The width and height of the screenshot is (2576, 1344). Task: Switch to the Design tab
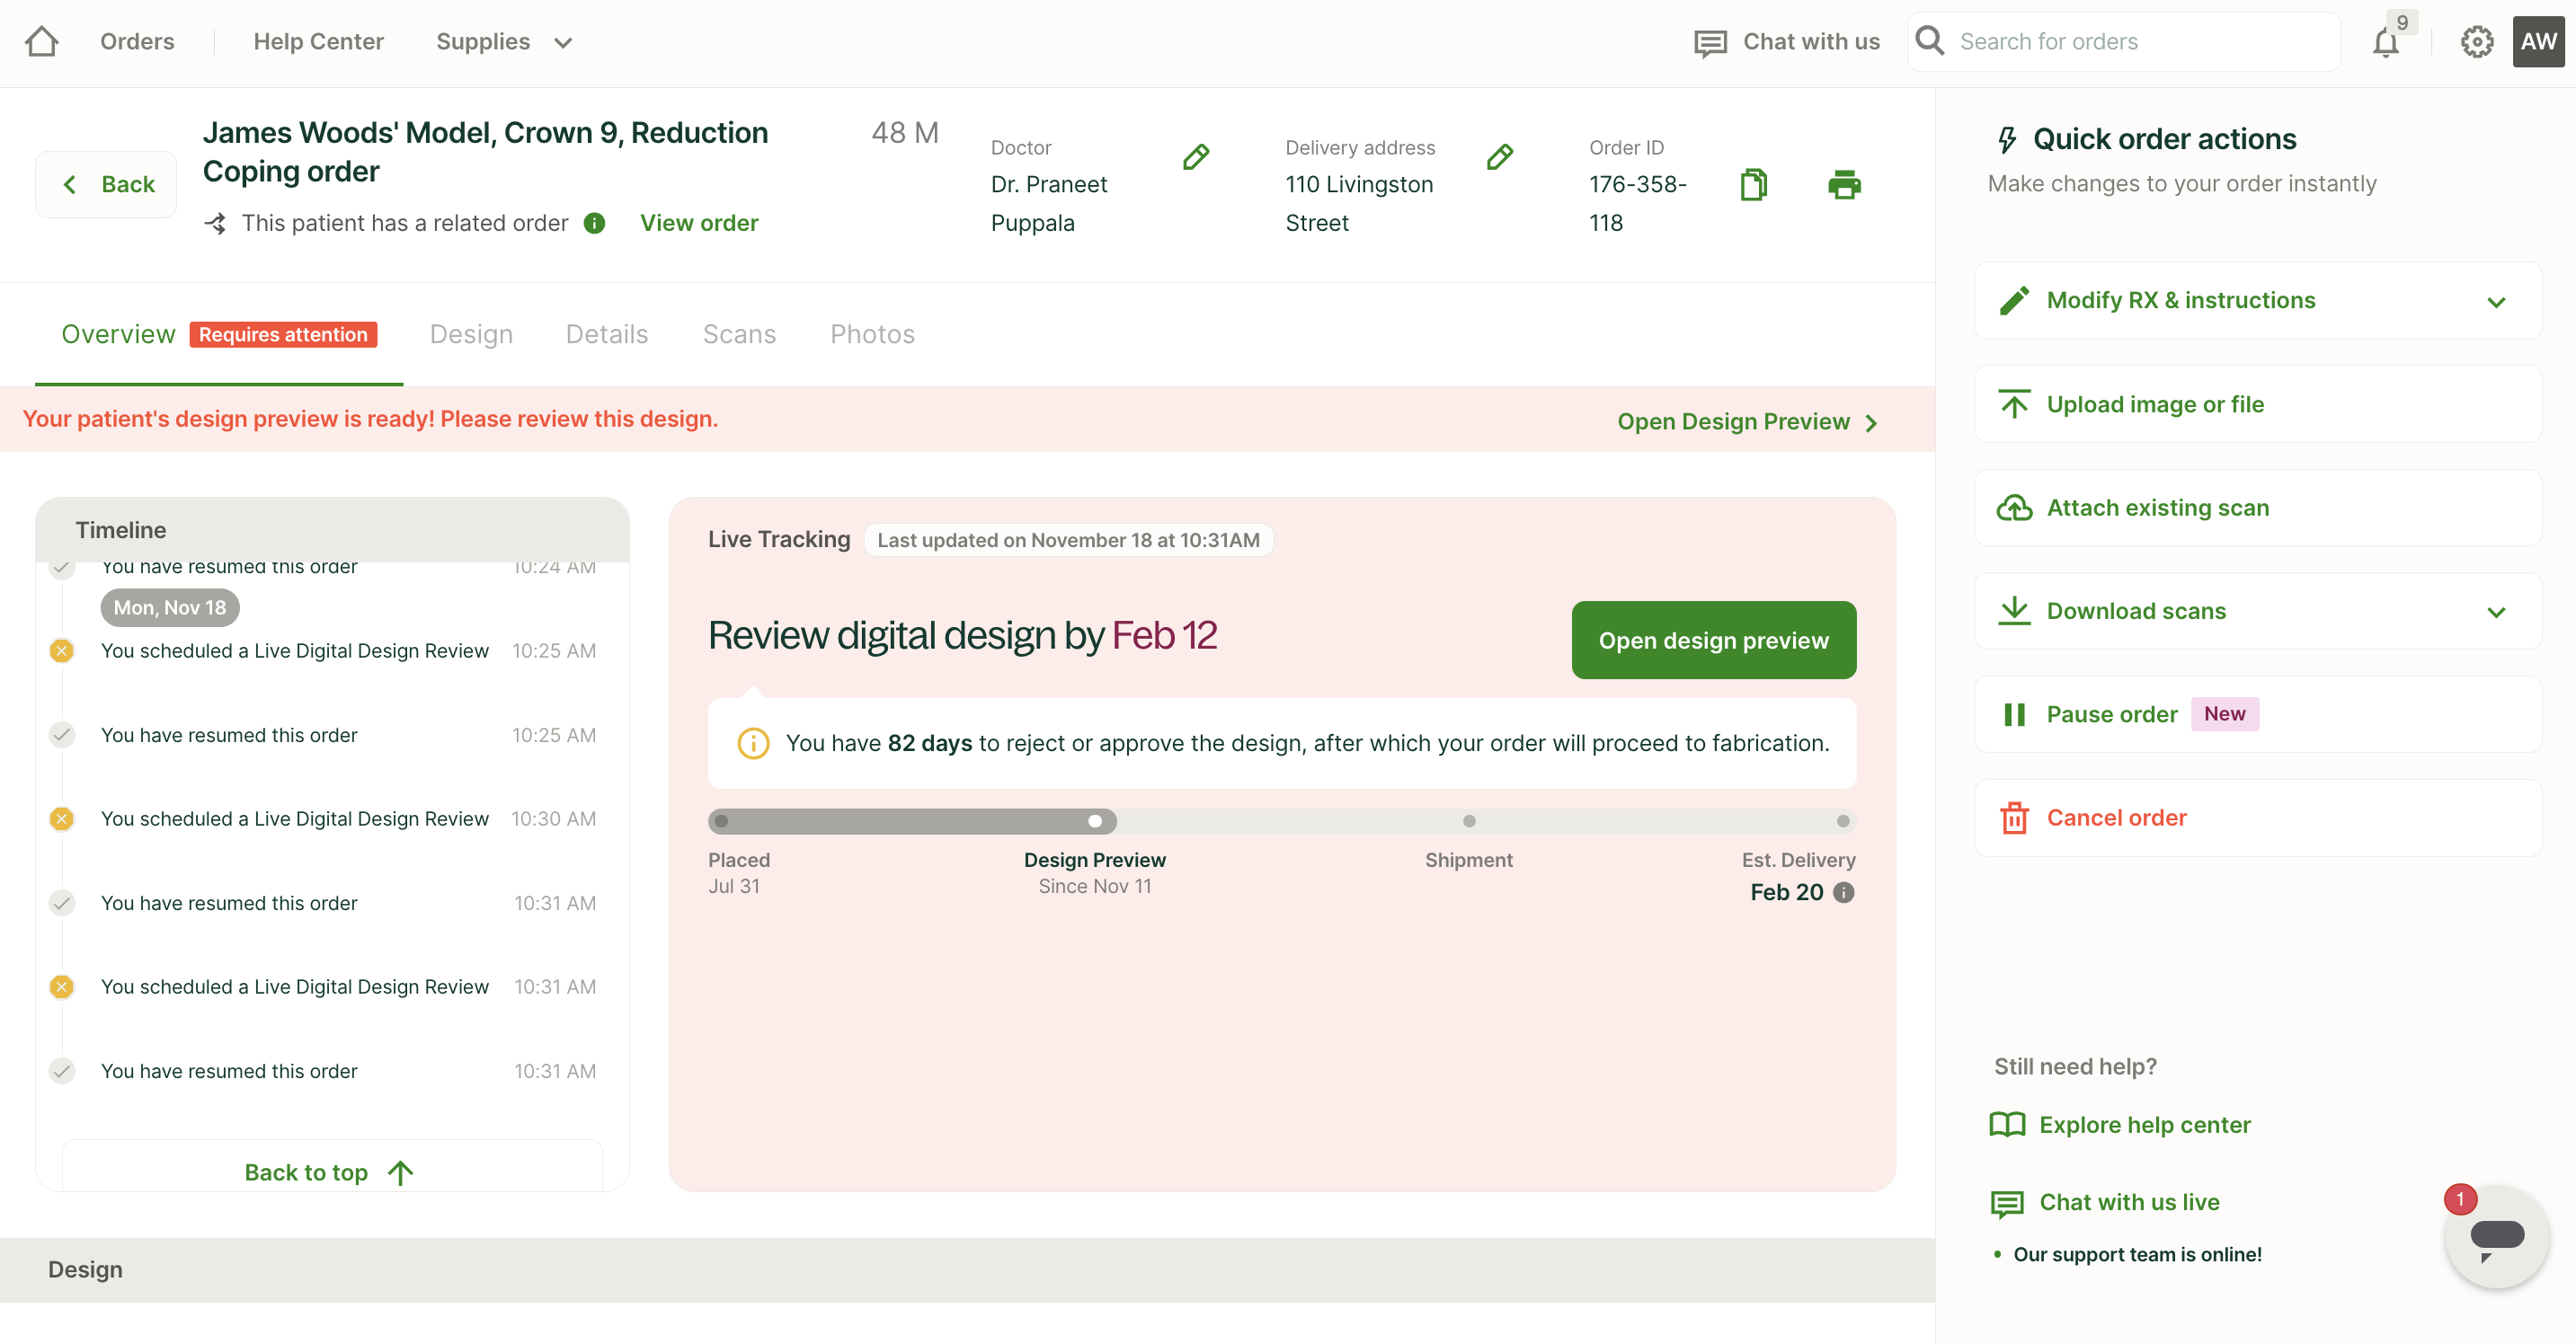(x=471, y=333)
